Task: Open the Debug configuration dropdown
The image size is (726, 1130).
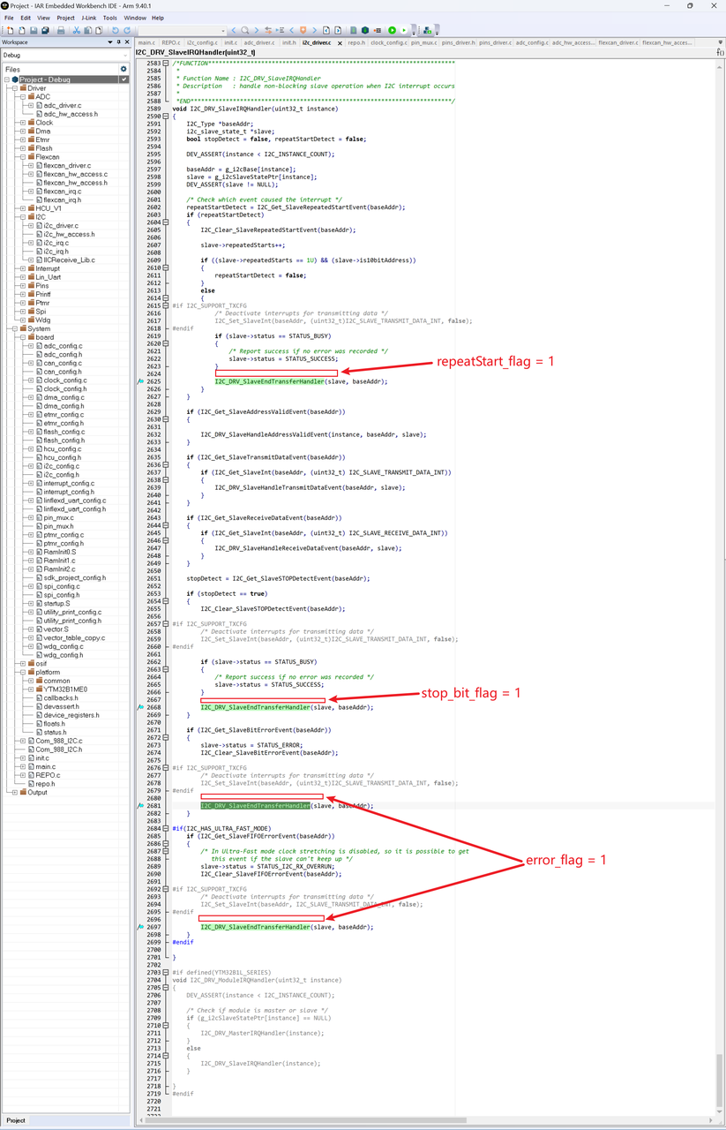Action: tap(126, 55)
